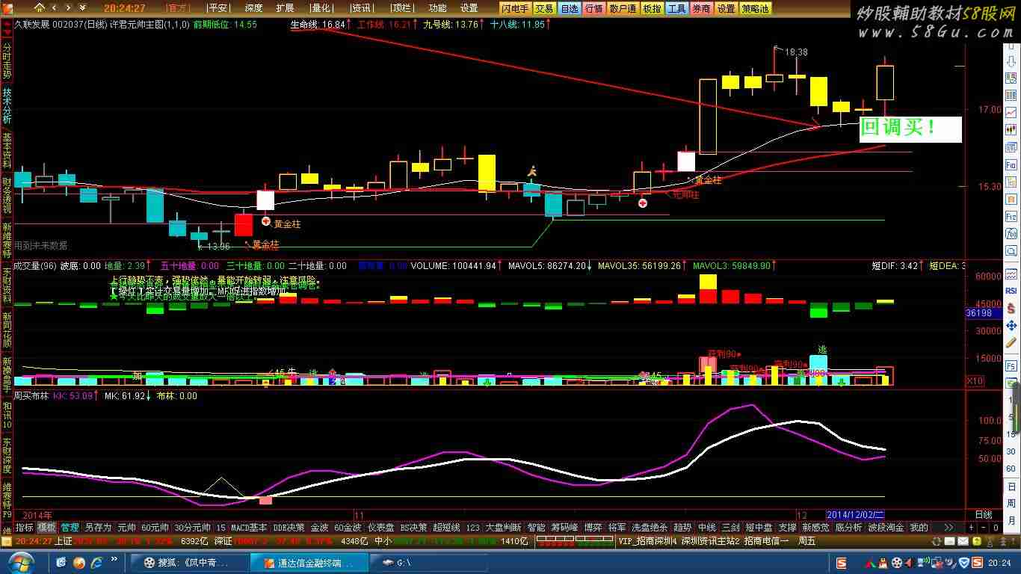Viewport: 1021px width, 574px height.
Task: Click the 交易 button
Action: pyautogui.click(x=544, y=8)
